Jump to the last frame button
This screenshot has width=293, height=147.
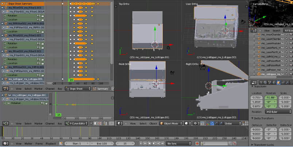(x=163, y=143)
